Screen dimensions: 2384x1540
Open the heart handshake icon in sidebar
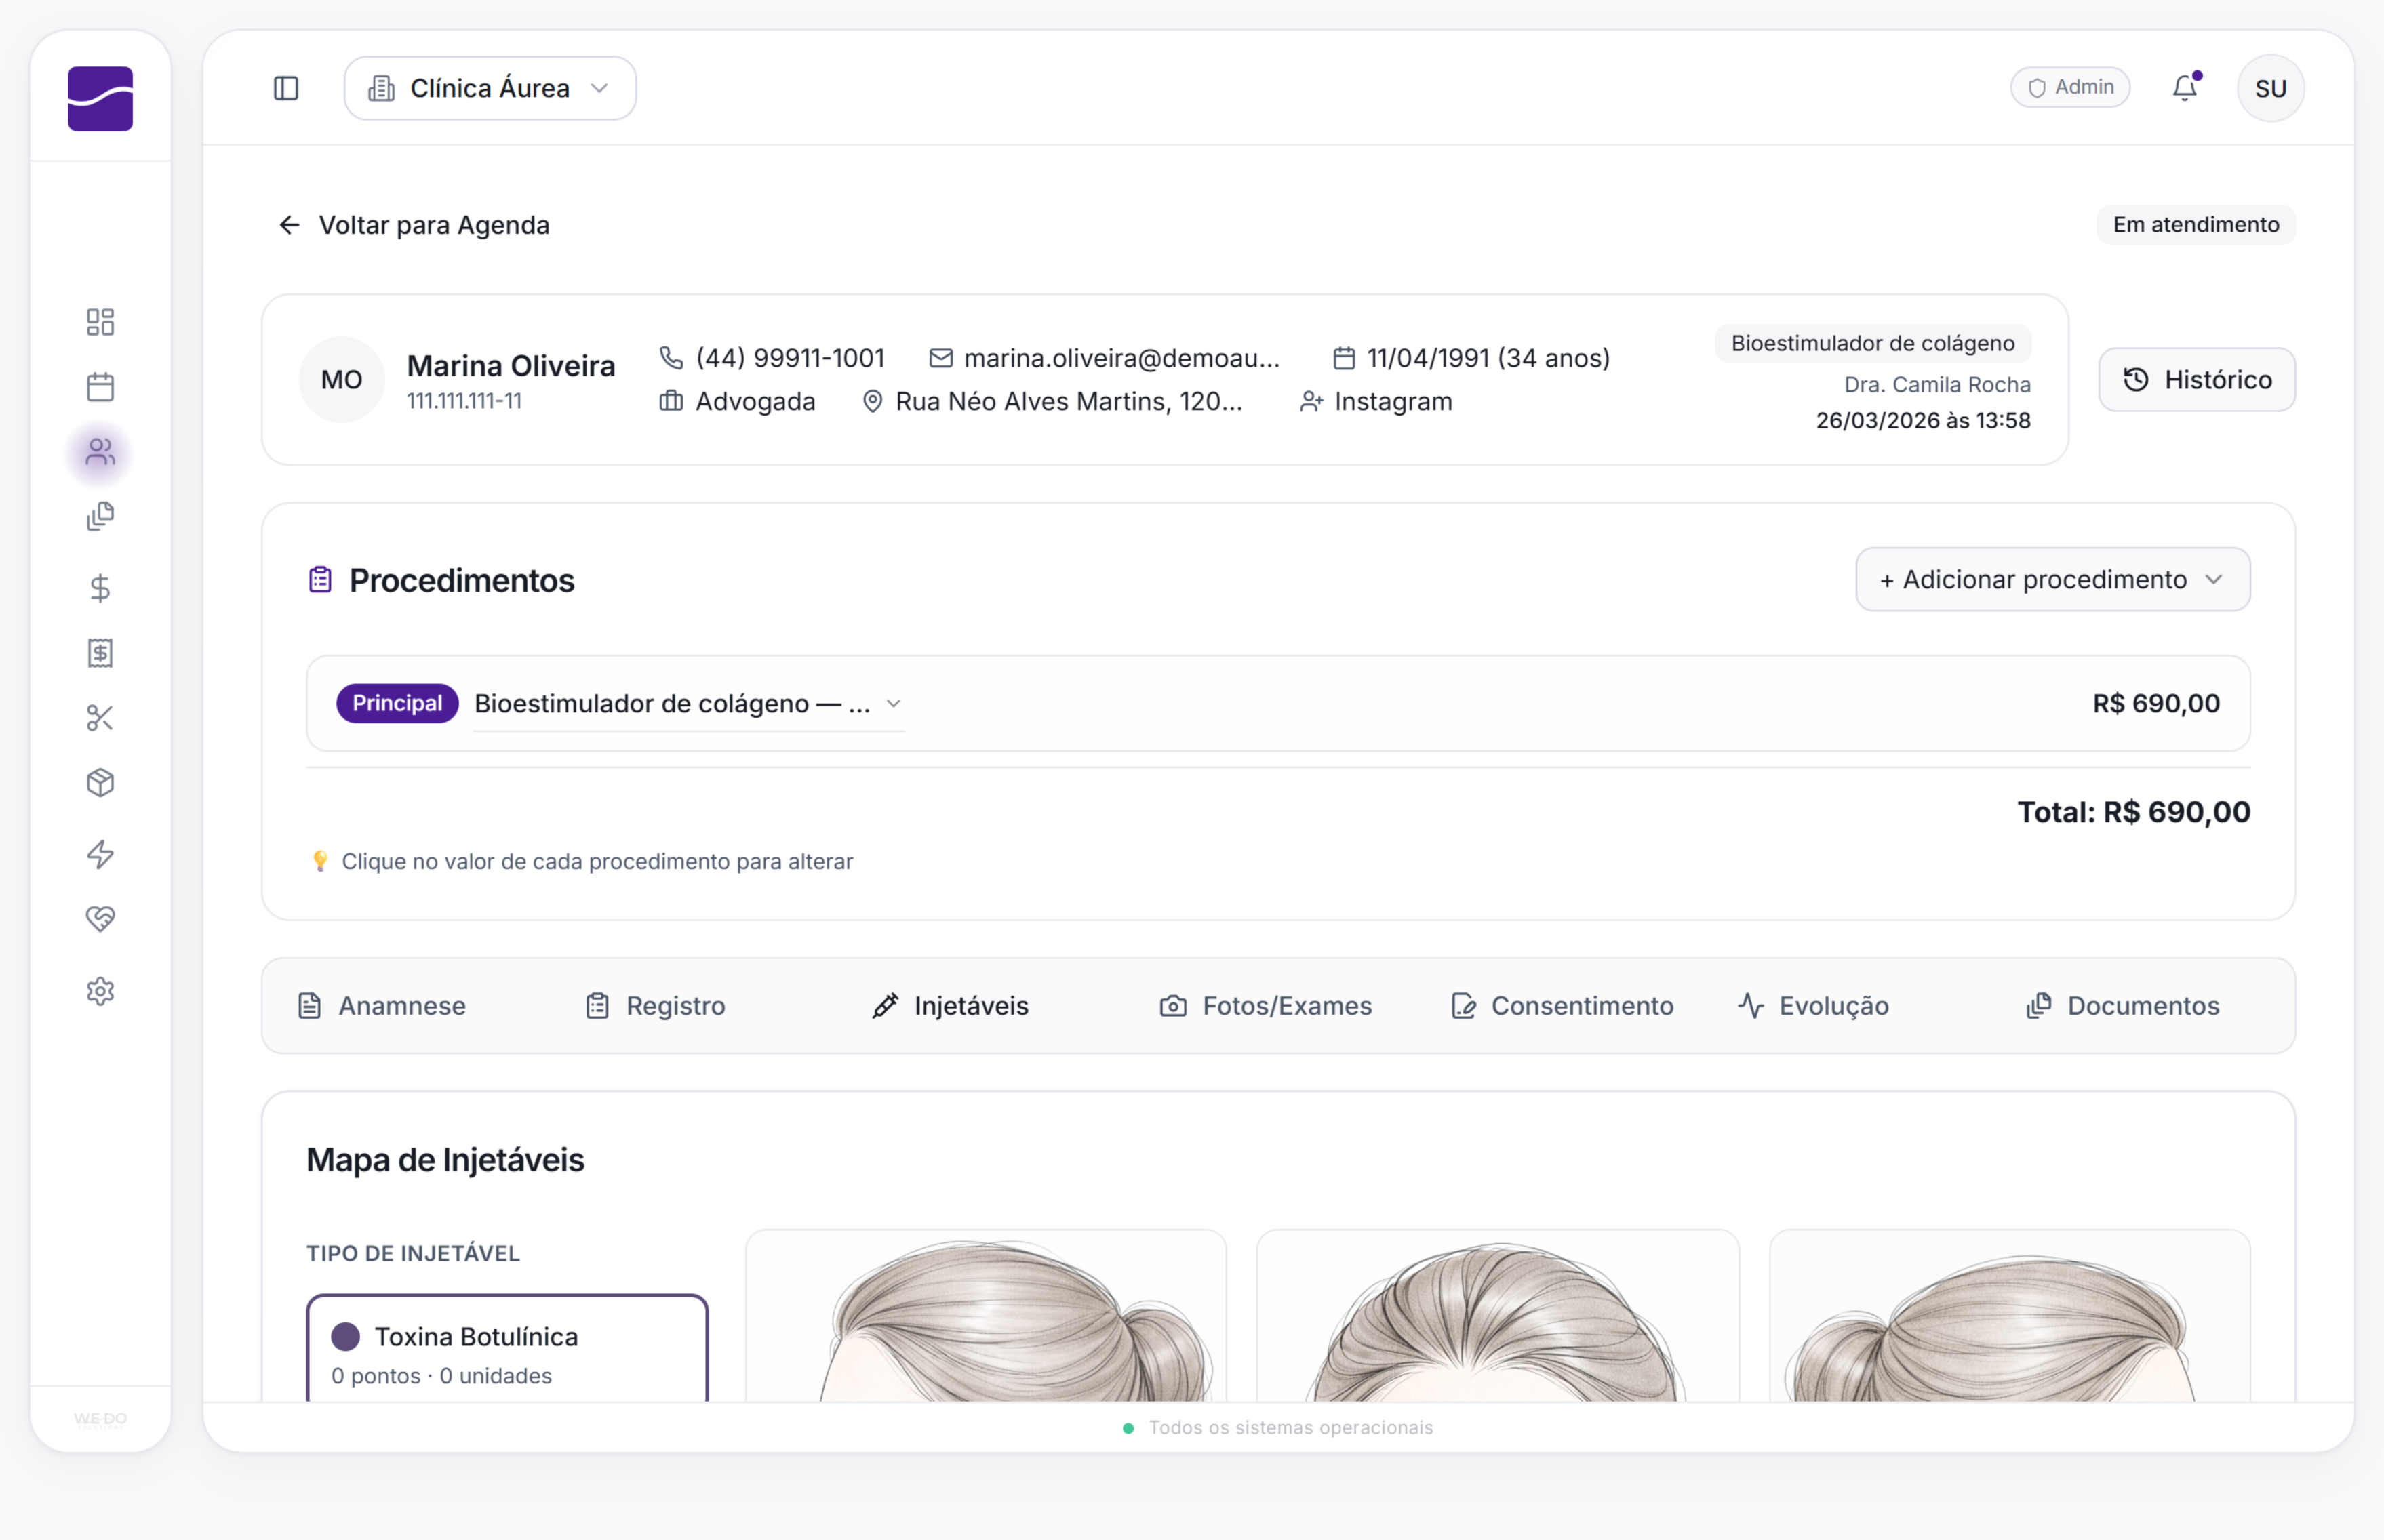pos(100,919)
